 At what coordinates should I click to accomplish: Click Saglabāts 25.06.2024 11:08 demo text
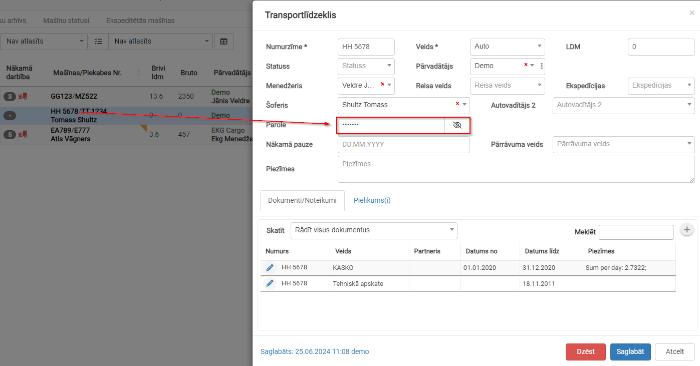(x=315, y=351)
